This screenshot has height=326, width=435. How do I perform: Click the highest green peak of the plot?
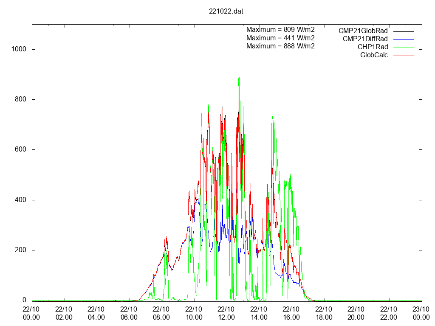tap(239, 79)
